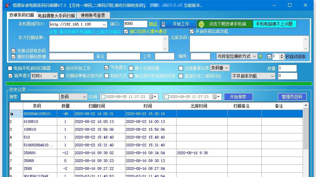
Task: Click the history table vertical scrollbar
Action: (x=306, y=129)
